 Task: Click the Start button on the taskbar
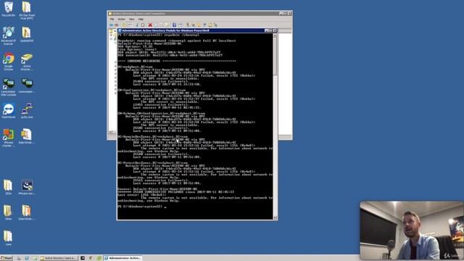[7, 258]
